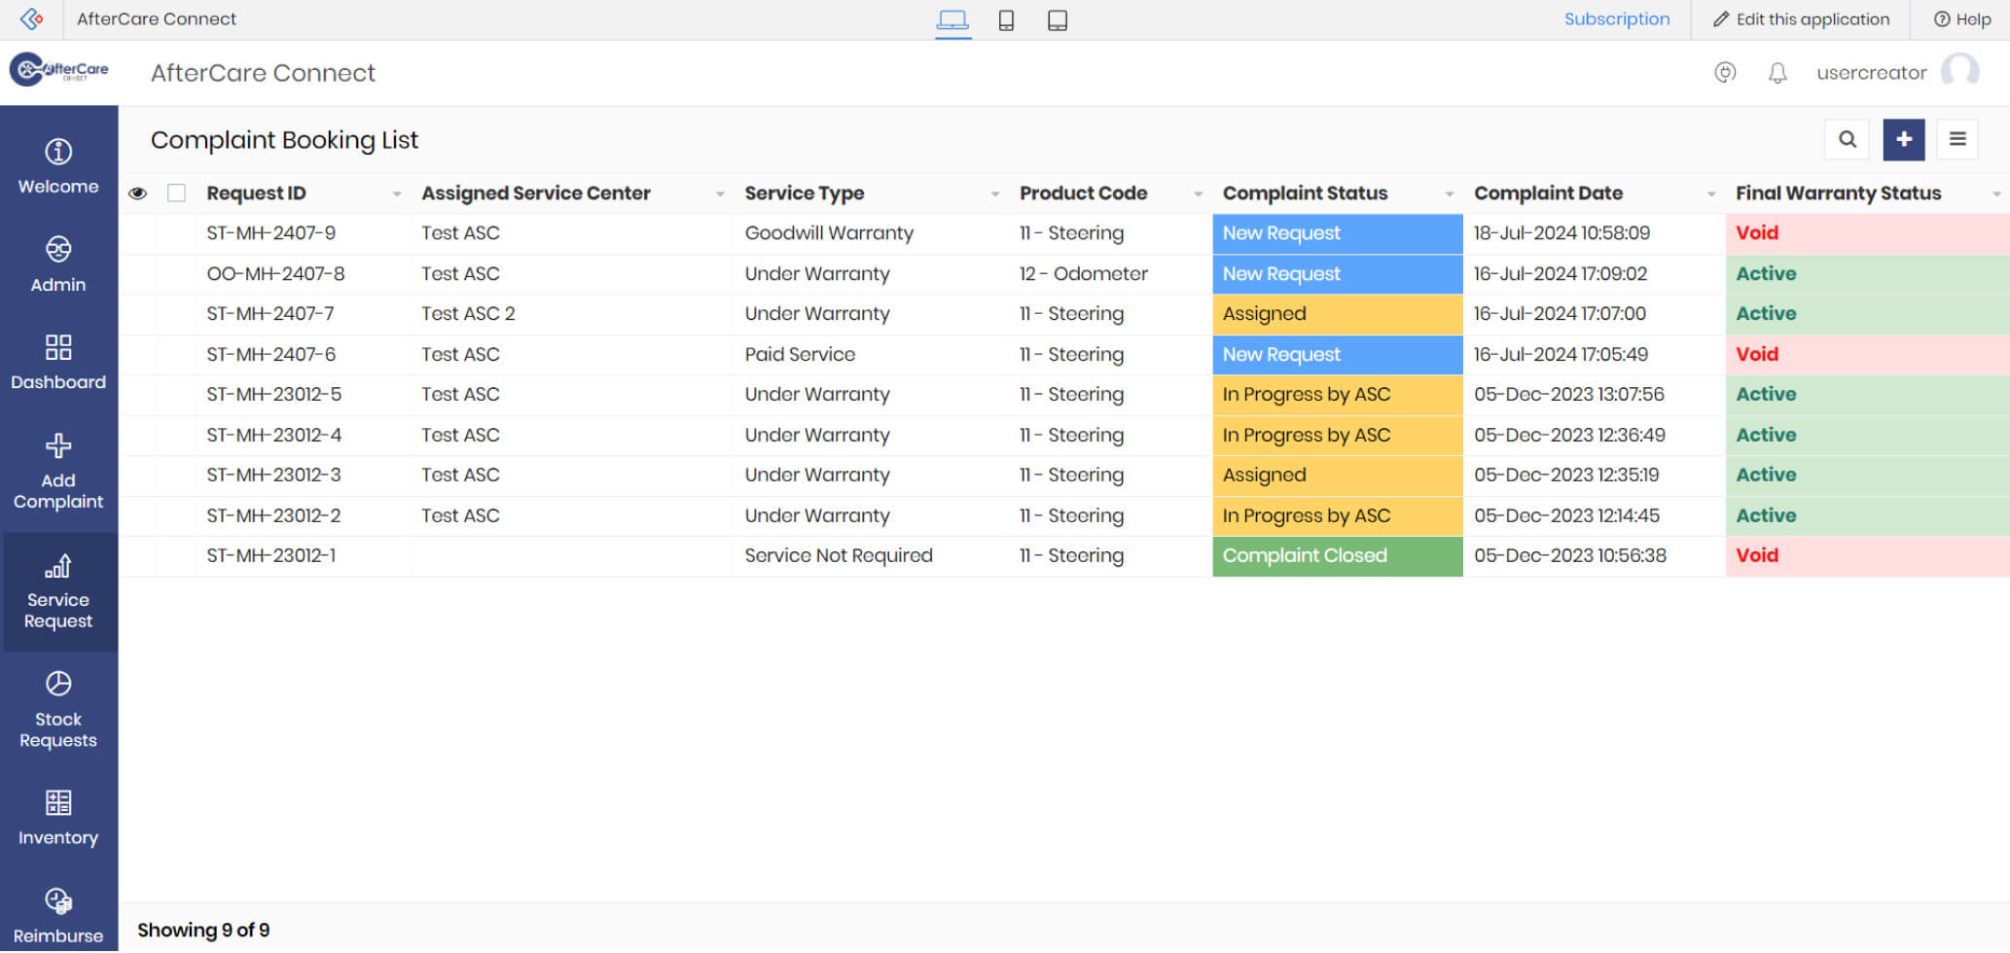Open the hamburger list options menu
The image size is (2010, 953).
pyautogui.click(x=1957, y=140)
